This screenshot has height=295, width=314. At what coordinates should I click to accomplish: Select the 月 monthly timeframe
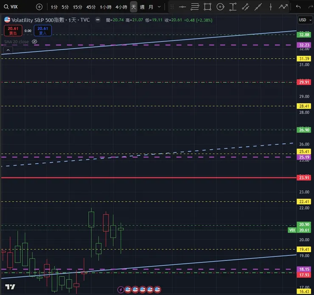click(151, 7)
